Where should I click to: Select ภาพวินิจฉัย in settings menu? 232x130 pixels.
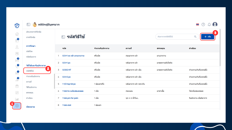coord(31,37)
